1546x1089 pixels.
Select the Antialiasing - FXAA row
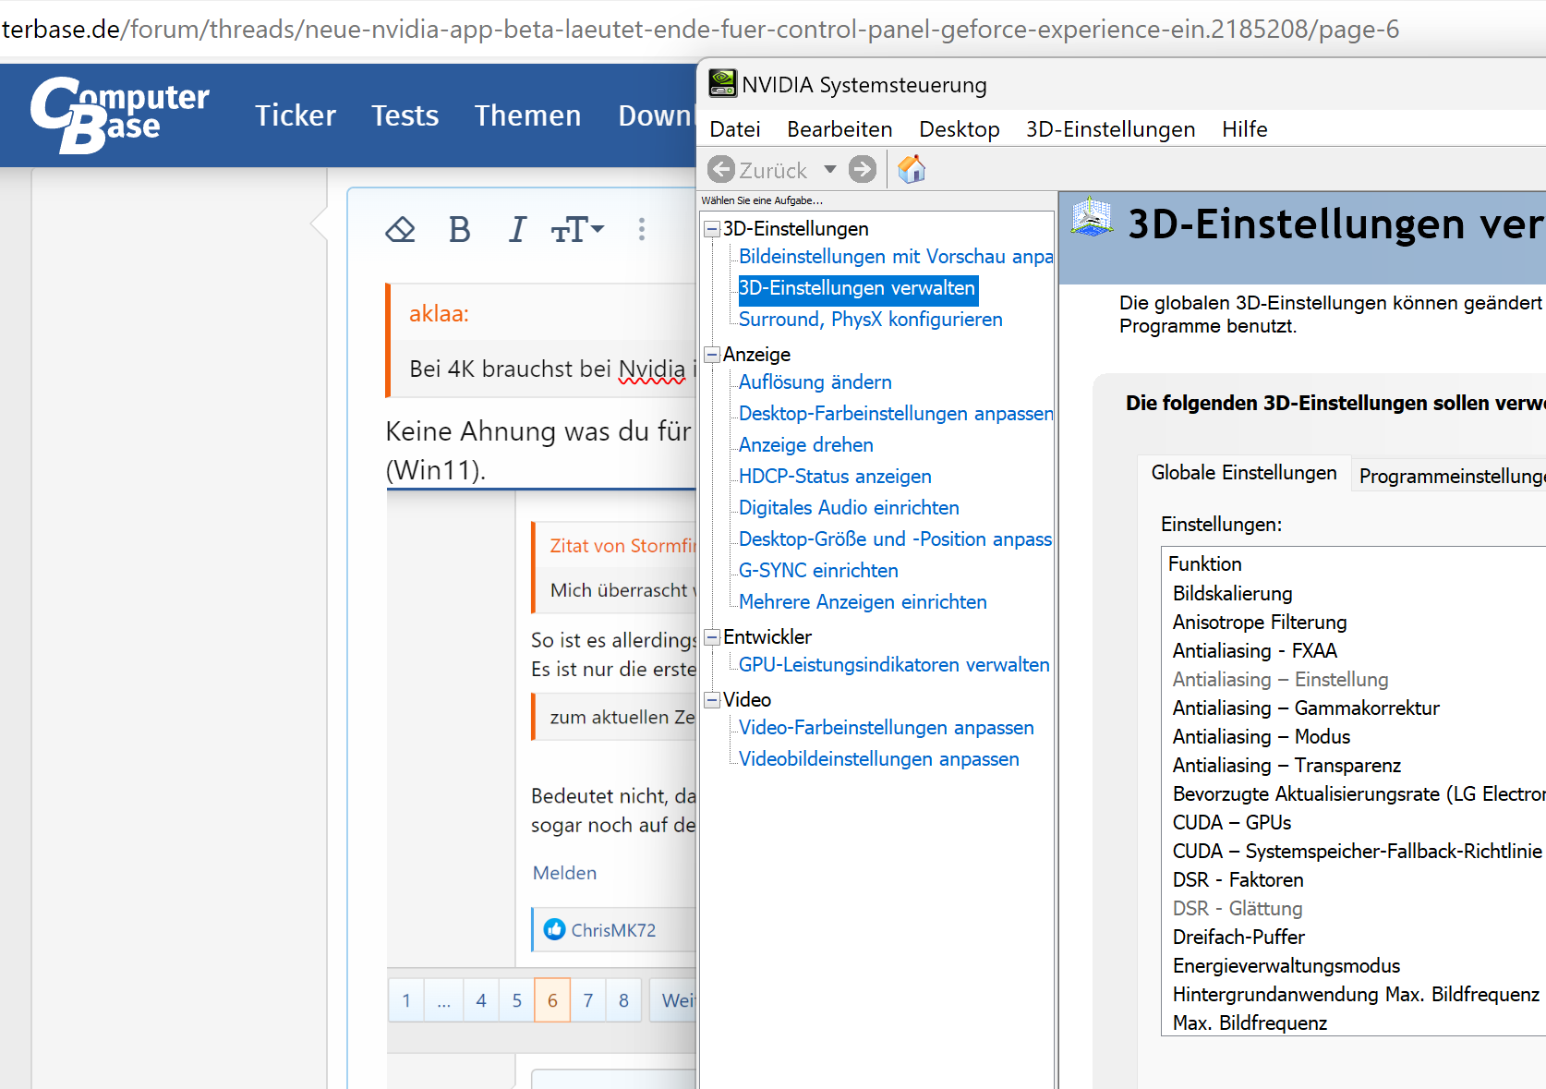pyautogui.click(x=1354, y=650)
